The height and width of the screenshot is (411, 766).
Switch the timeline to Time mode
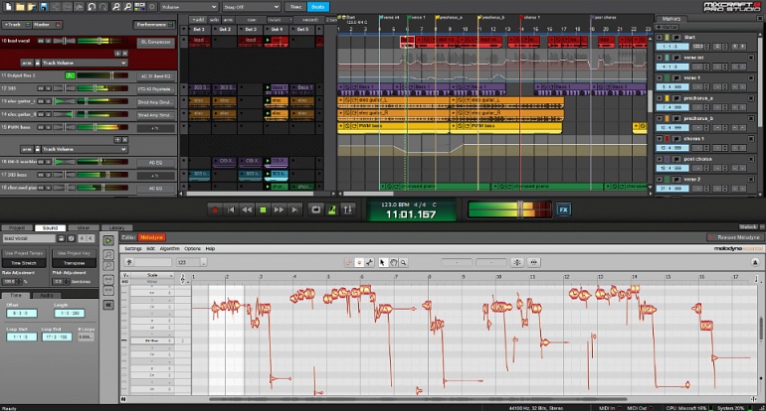click(x=296, y=7)
